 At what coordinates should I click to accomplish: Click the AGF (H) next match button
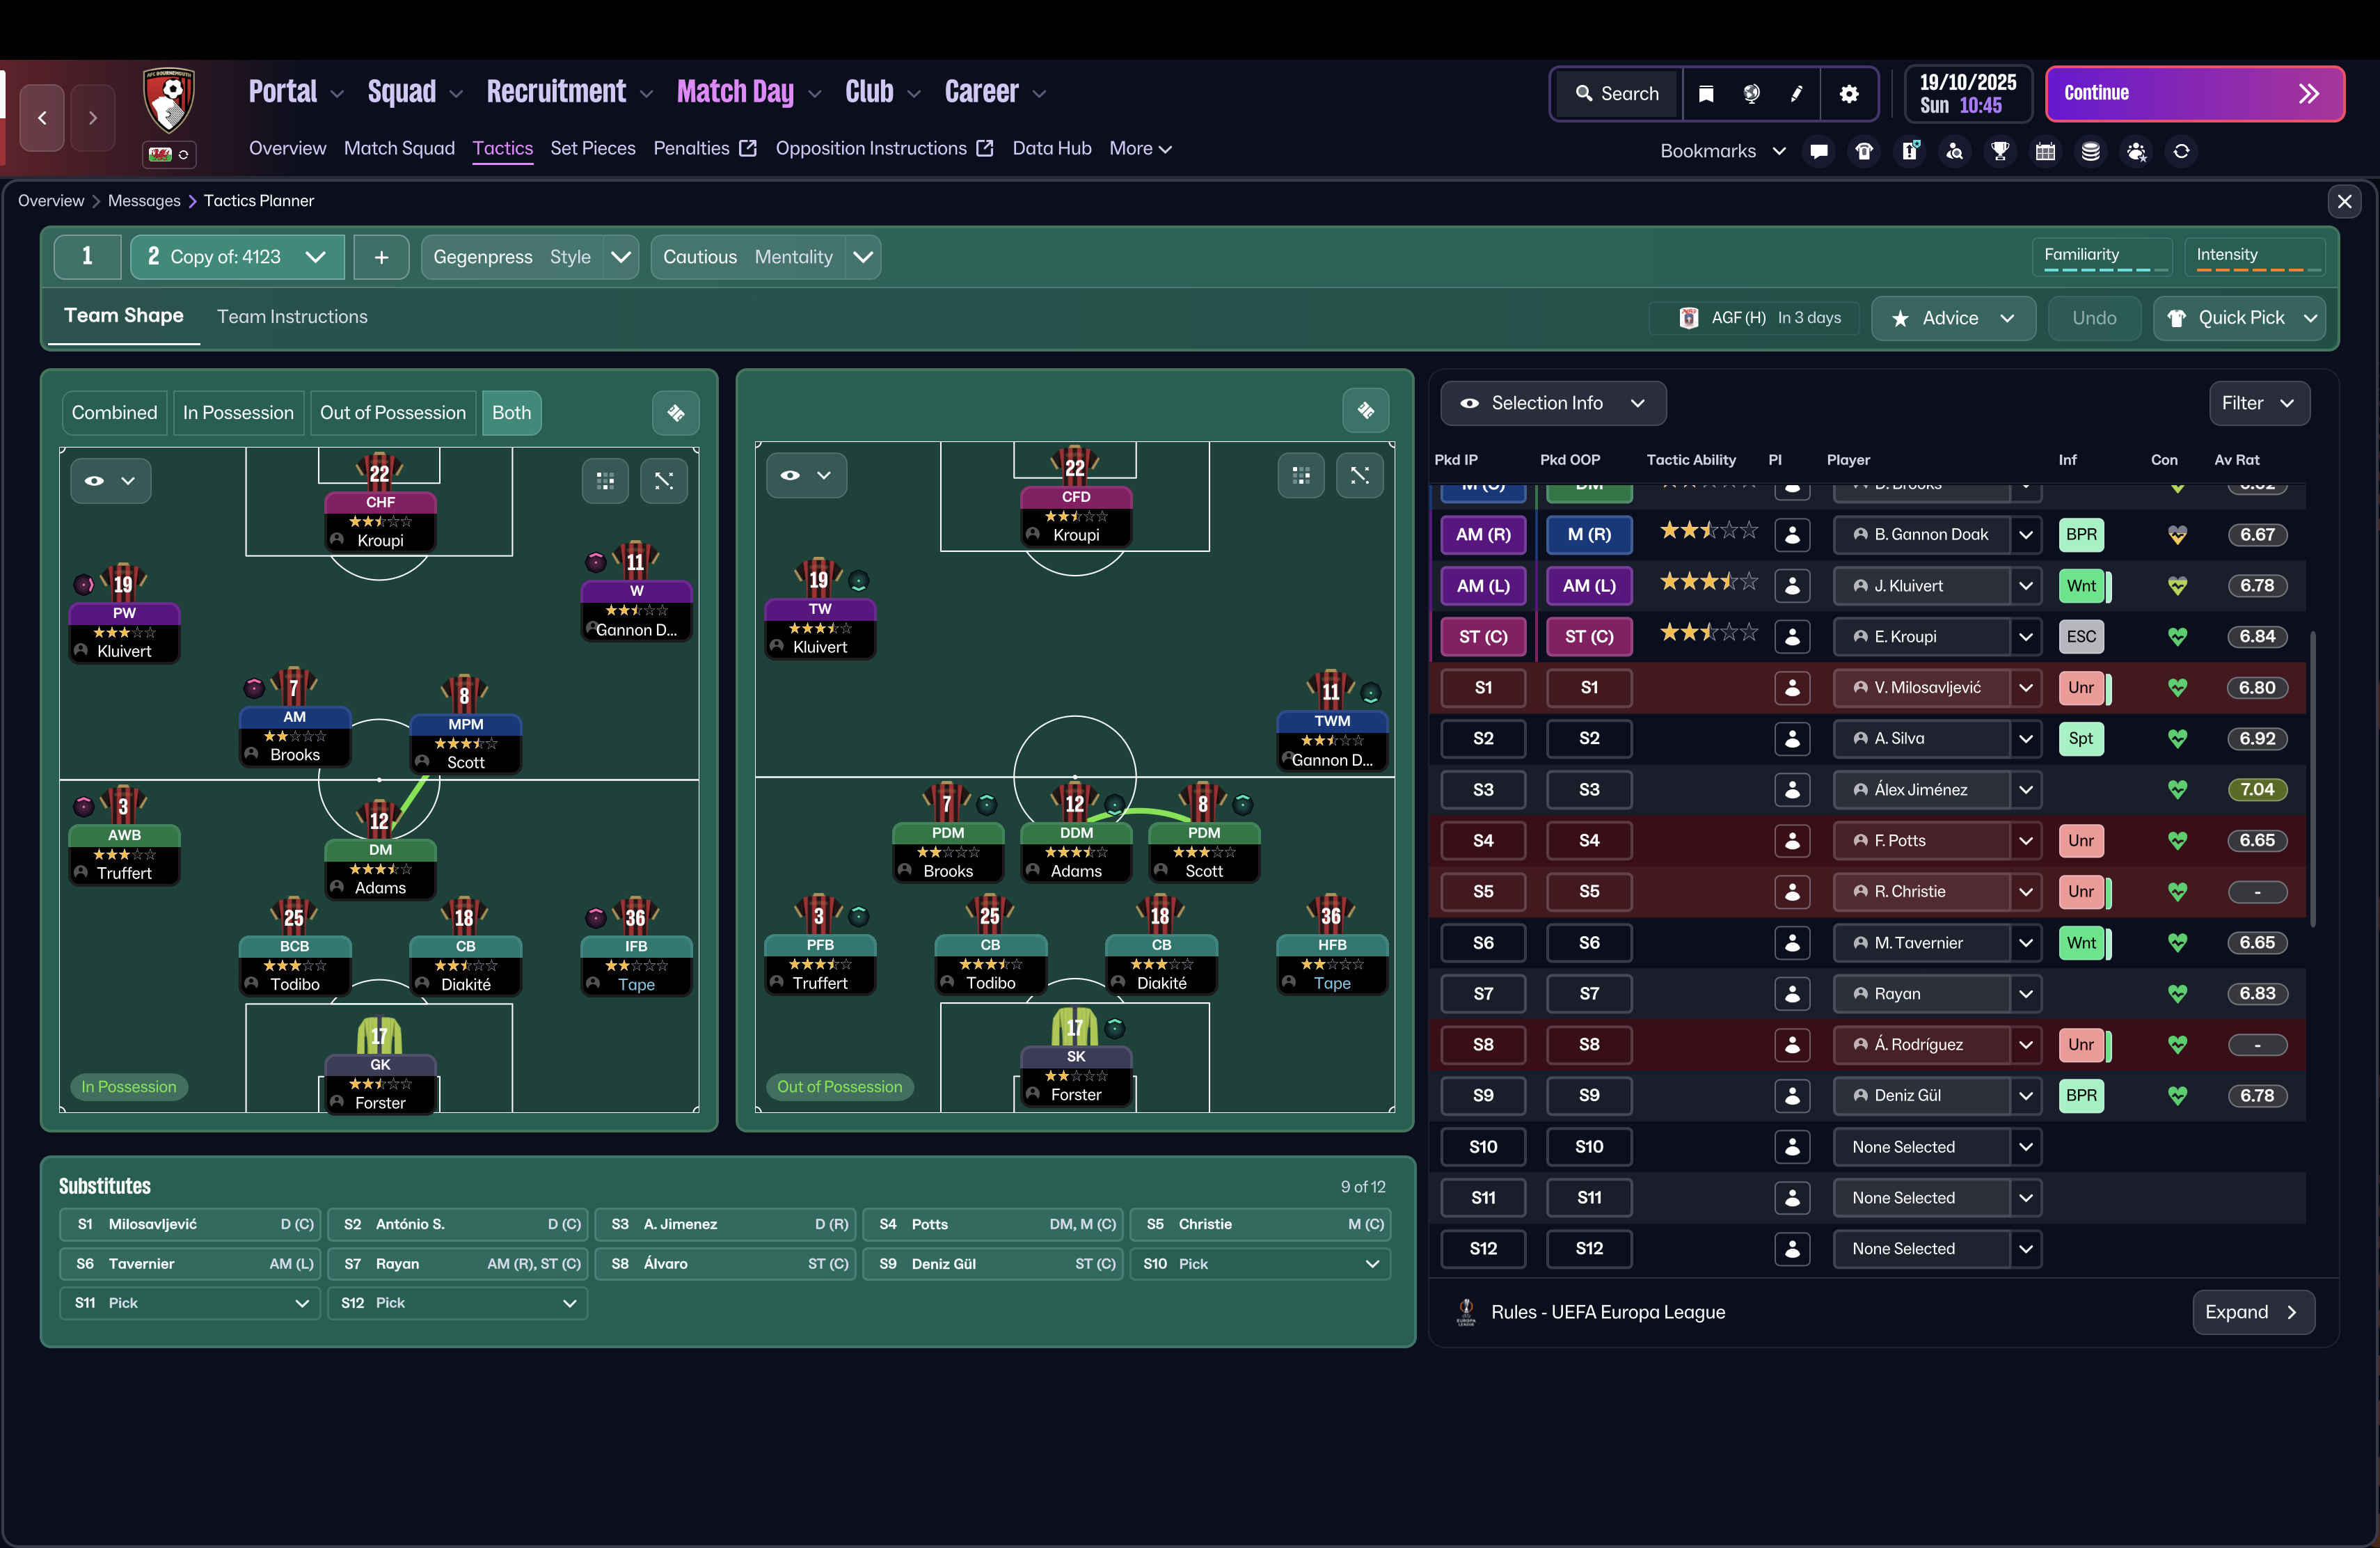pyautogui.click(x=1753, y=318)
